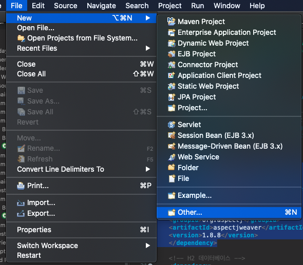The height and width of the screenshot is (265, 303).
Task: Click the Example... wizard icon
Action: click(172, 195)
